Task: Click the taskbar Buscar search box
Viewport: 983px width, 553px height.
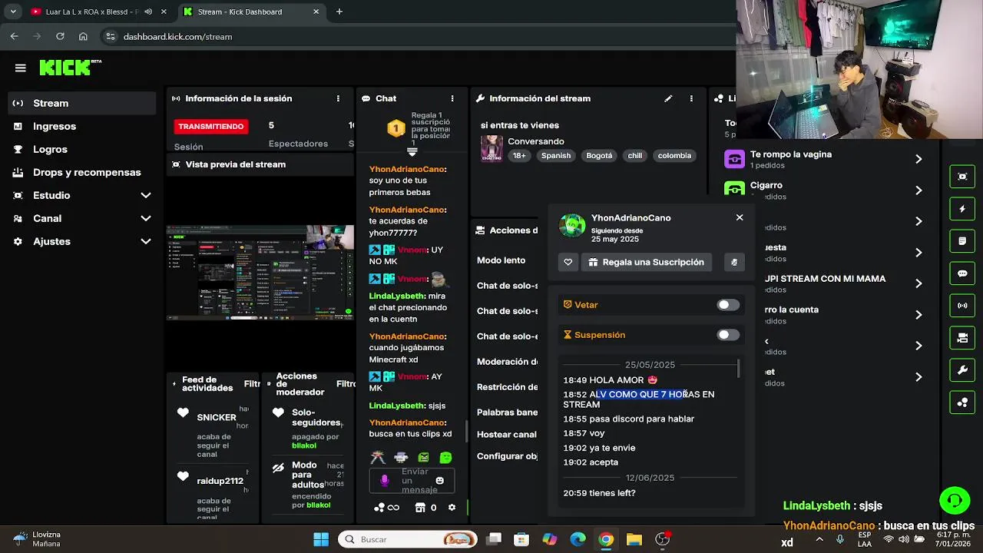Action: tap(408, 539)
